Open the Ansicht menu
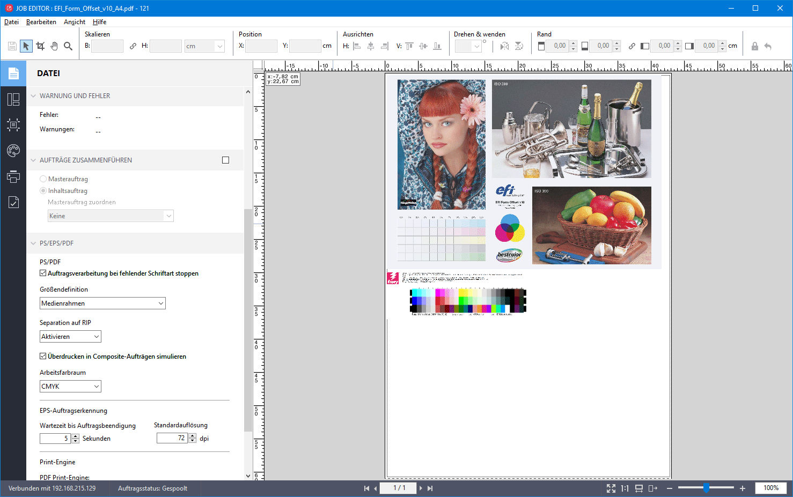 (75, 22)
